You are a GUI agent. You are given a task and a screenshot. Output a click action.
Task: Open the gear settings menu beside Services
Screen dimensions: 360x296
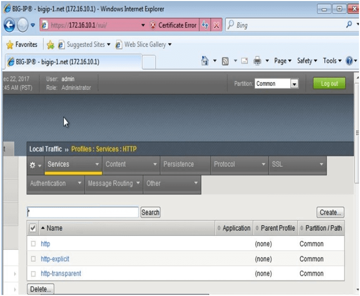click(x=35, y=165)
